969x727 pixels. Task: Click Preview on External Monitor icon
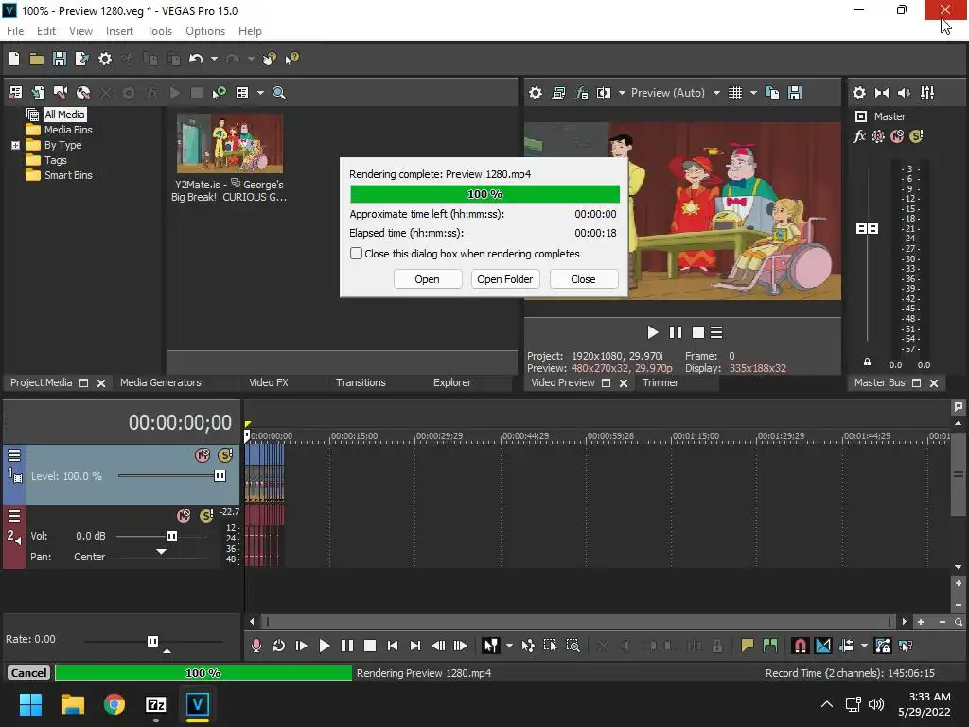[558, 93]
